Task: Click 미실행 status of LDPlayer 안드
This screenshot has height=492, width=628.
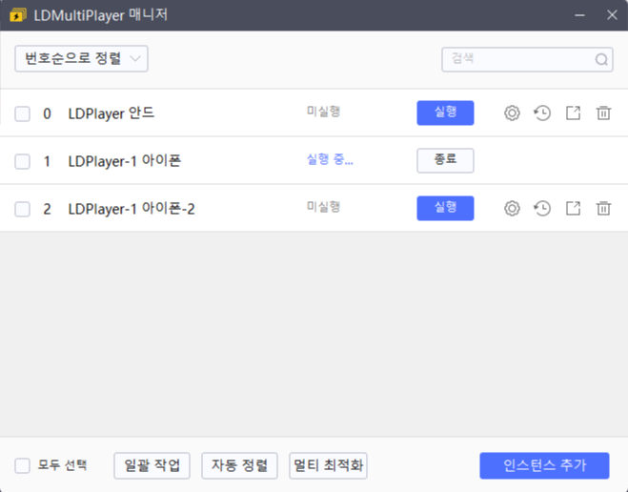Action: (x=324, y=112)
